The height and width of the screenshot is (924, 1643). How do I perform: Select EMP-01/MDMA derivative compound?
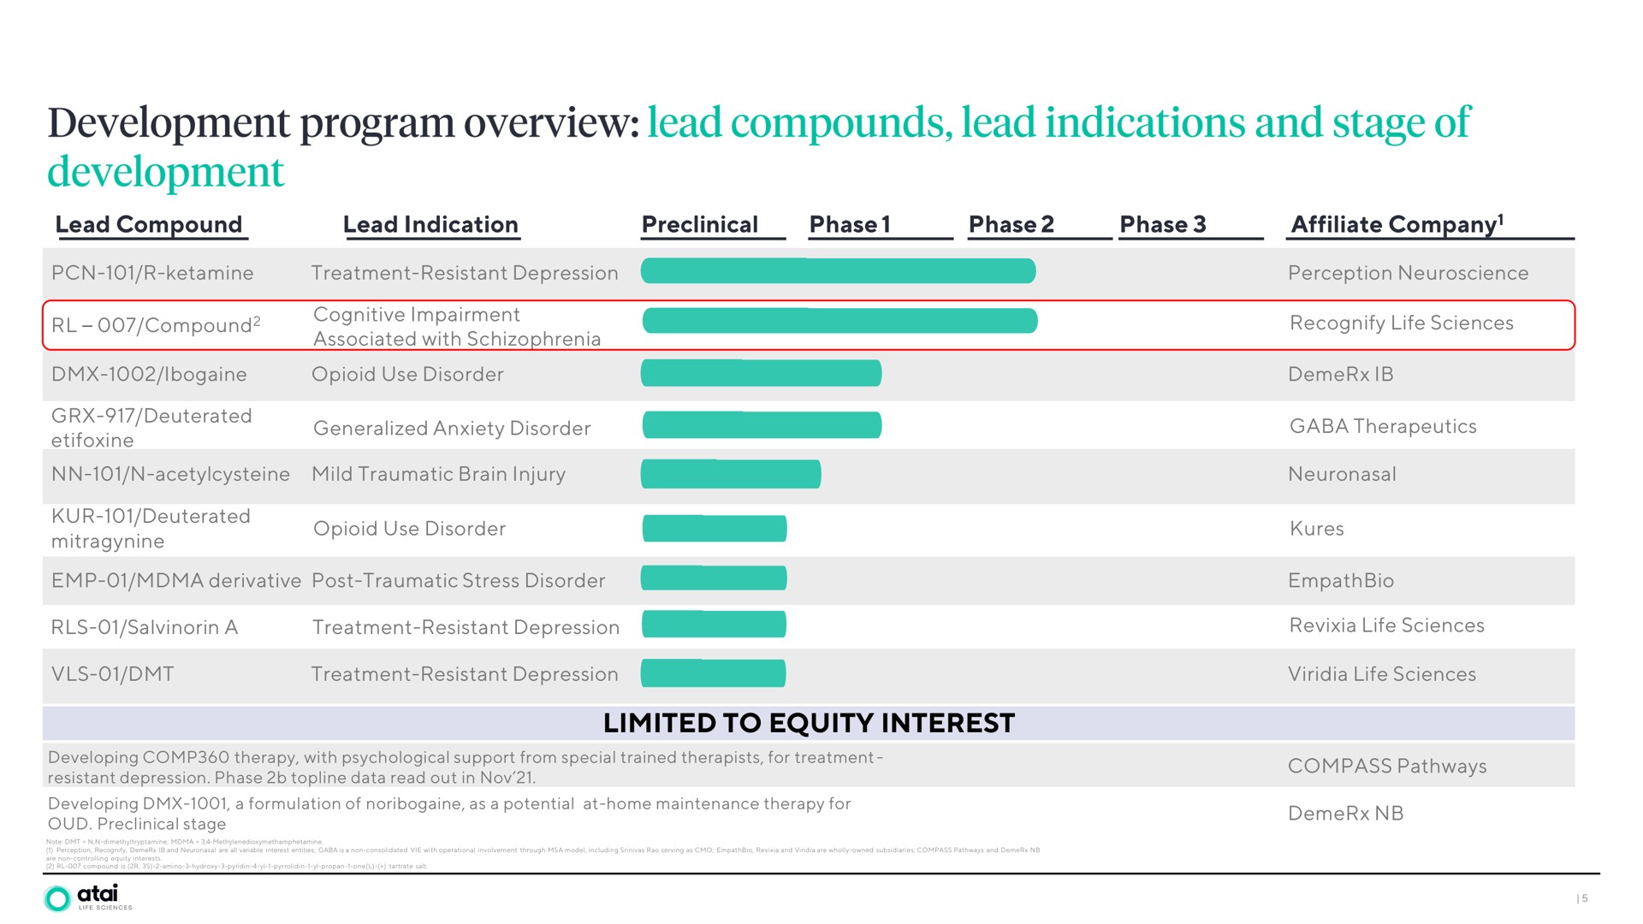[175, 580]
